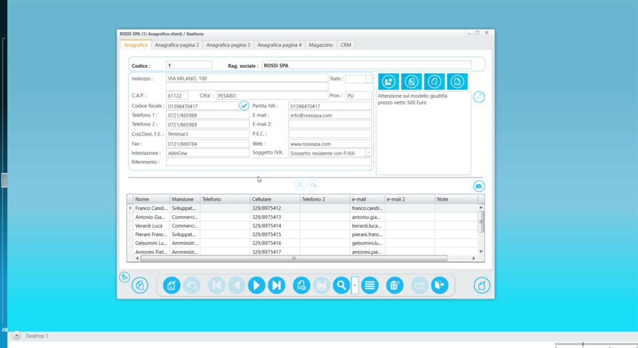
Task: Click the cell 329/8975416
Action: 275,243
